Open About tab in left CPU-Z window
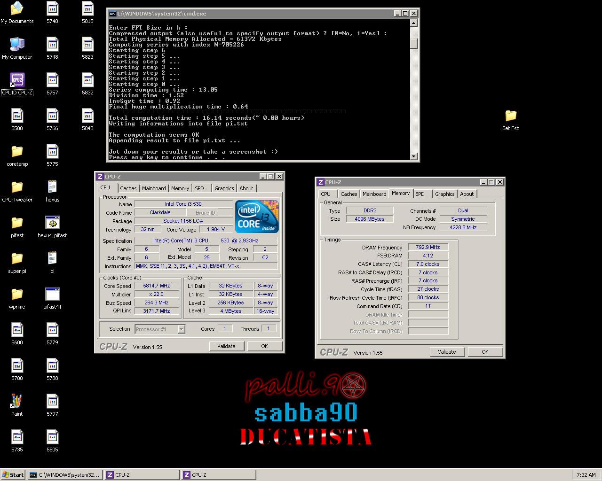This screenshot has width=602, height=481. pos(246,188)
